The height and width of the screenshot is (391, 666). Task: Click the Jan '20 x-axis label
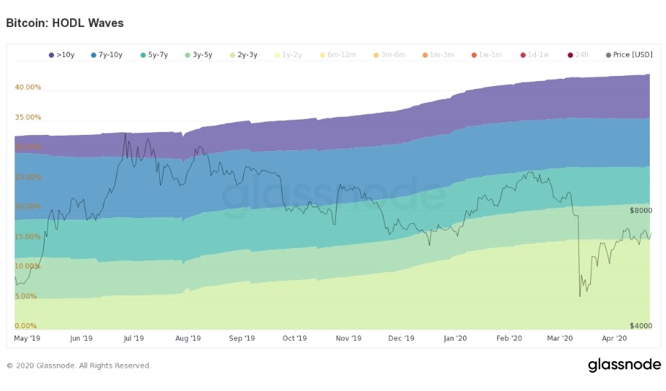(x=455, y=338)
